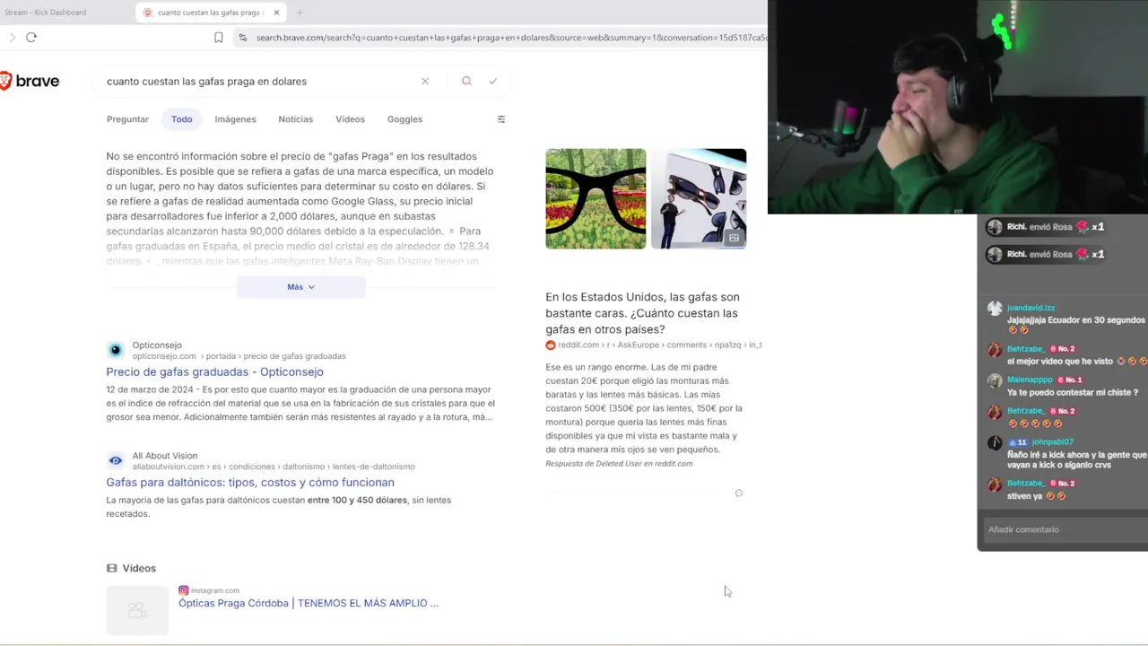Click 'entre 100 y 450 dólares' snippet text

coord(357,500)
